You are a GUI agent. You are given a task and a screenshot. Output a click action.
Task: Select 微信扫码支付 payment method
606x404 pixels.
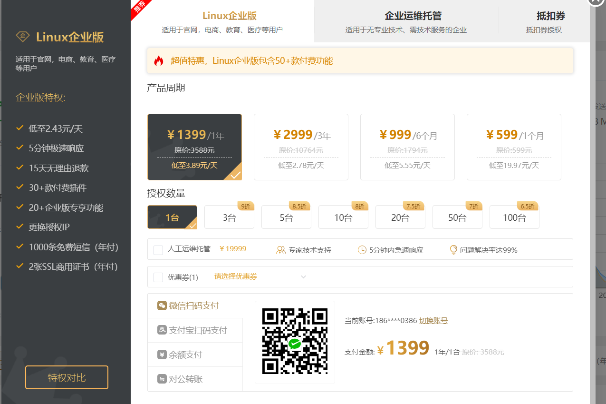click(x=195, y=305)
